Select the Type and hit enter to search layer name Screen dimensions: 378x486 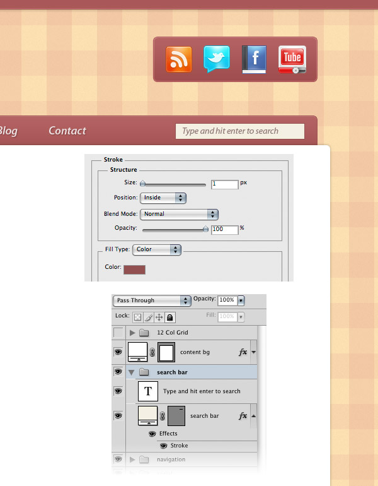pos(202,391)
